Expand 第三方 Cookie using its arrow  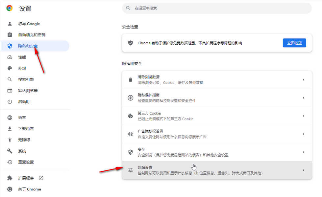click(303, 116)
